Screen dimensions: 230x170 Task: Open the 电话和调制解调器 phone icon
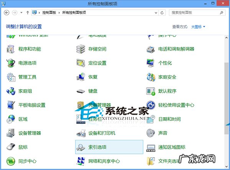[151, 49]
